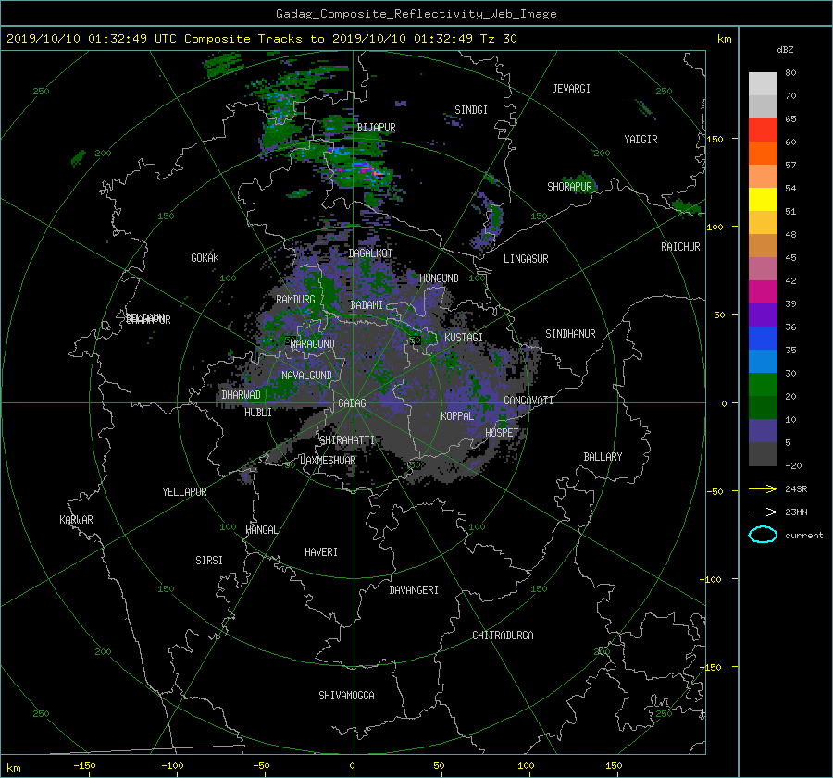Click the BAGALKOT city label
This screenshot has height=778, width=833.
pos(370,253)
